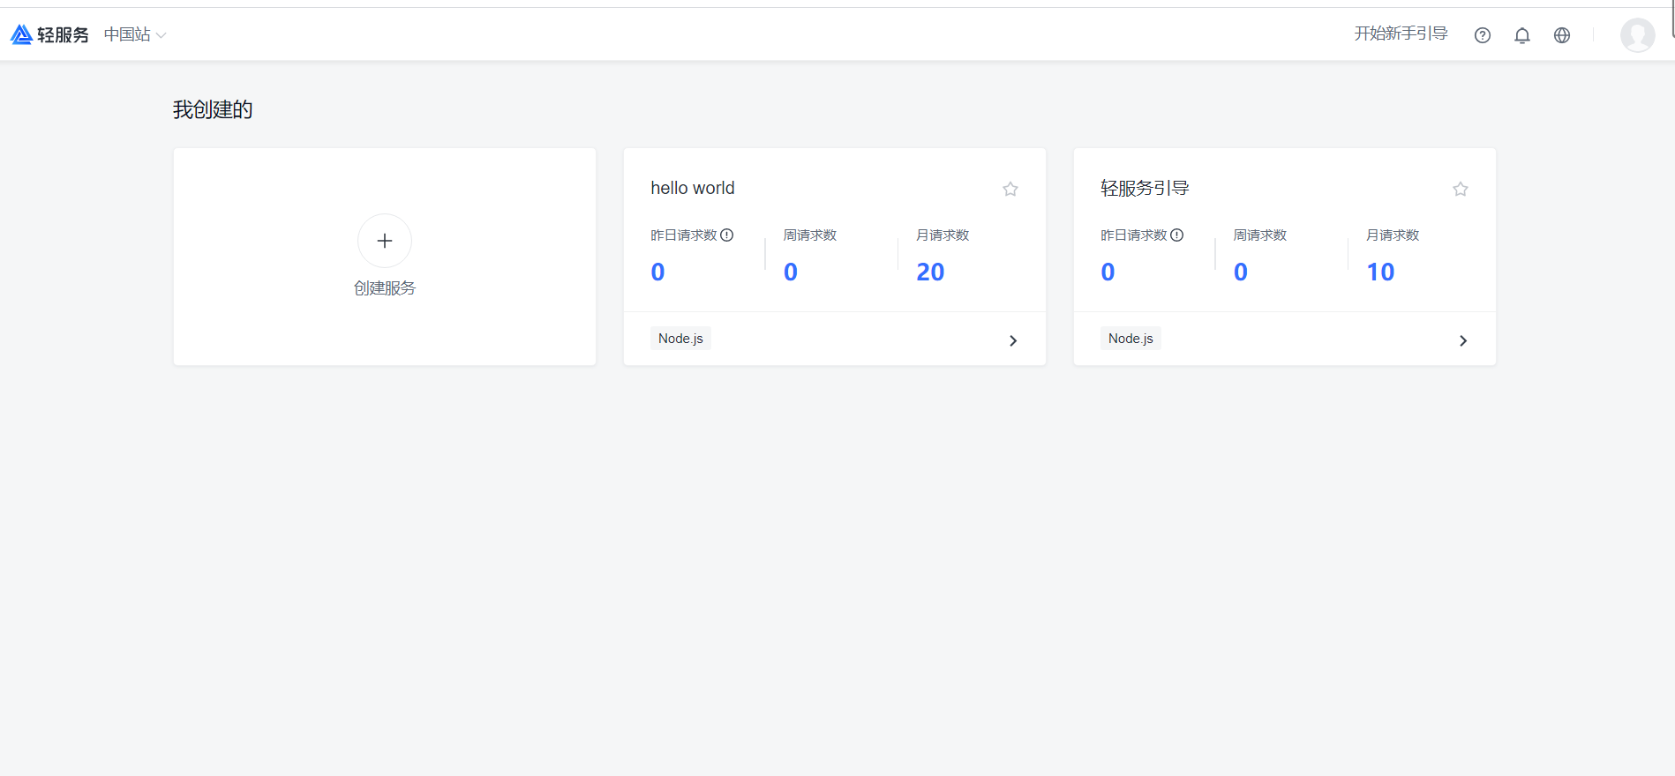Viewport: 1675px width, 776px height.
Task: Click 开始新手引导 link
Action: point(1401,34)
